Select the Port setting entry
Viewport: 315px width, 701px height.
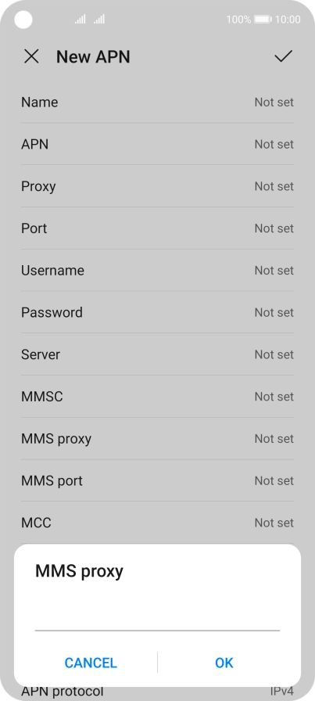coord(157,228)
